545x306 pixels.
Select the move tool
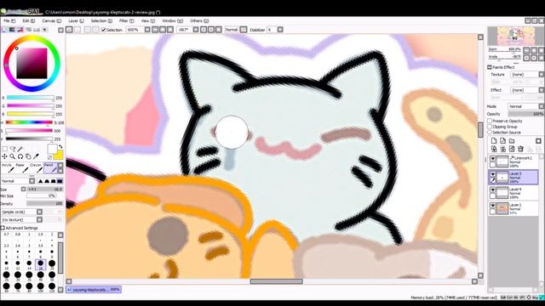(4, 156)
